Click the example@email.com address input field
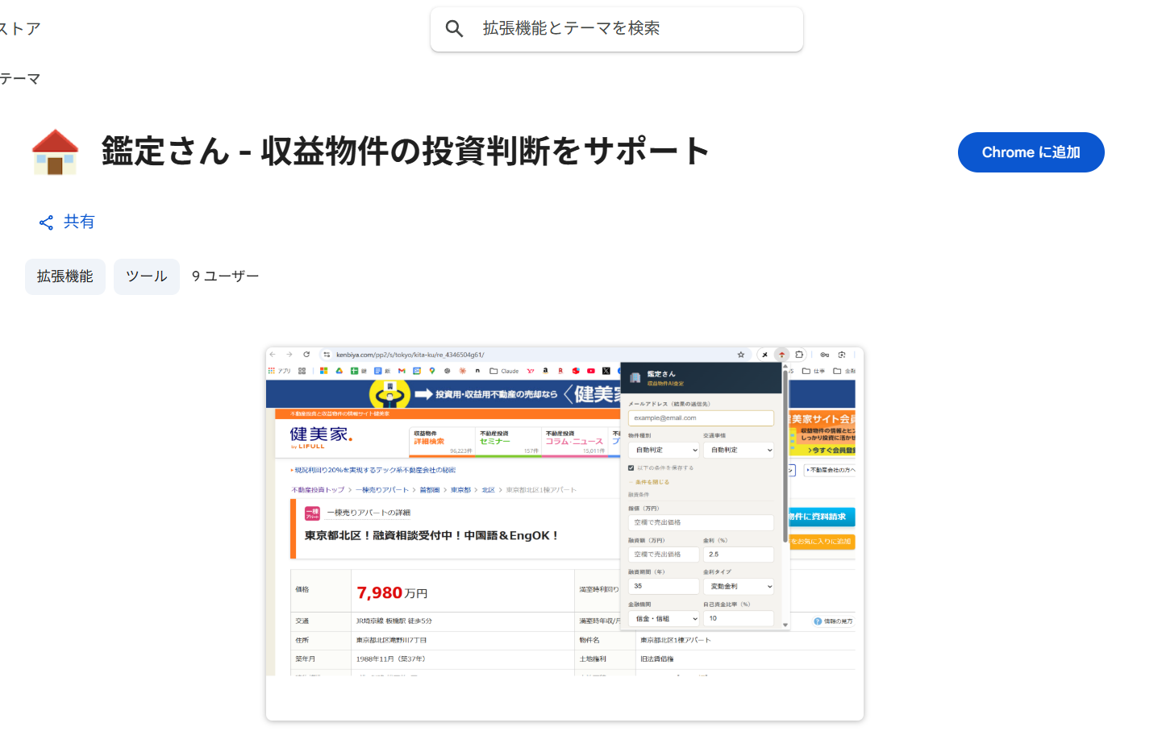The image size is (1162, 752). 700,418
